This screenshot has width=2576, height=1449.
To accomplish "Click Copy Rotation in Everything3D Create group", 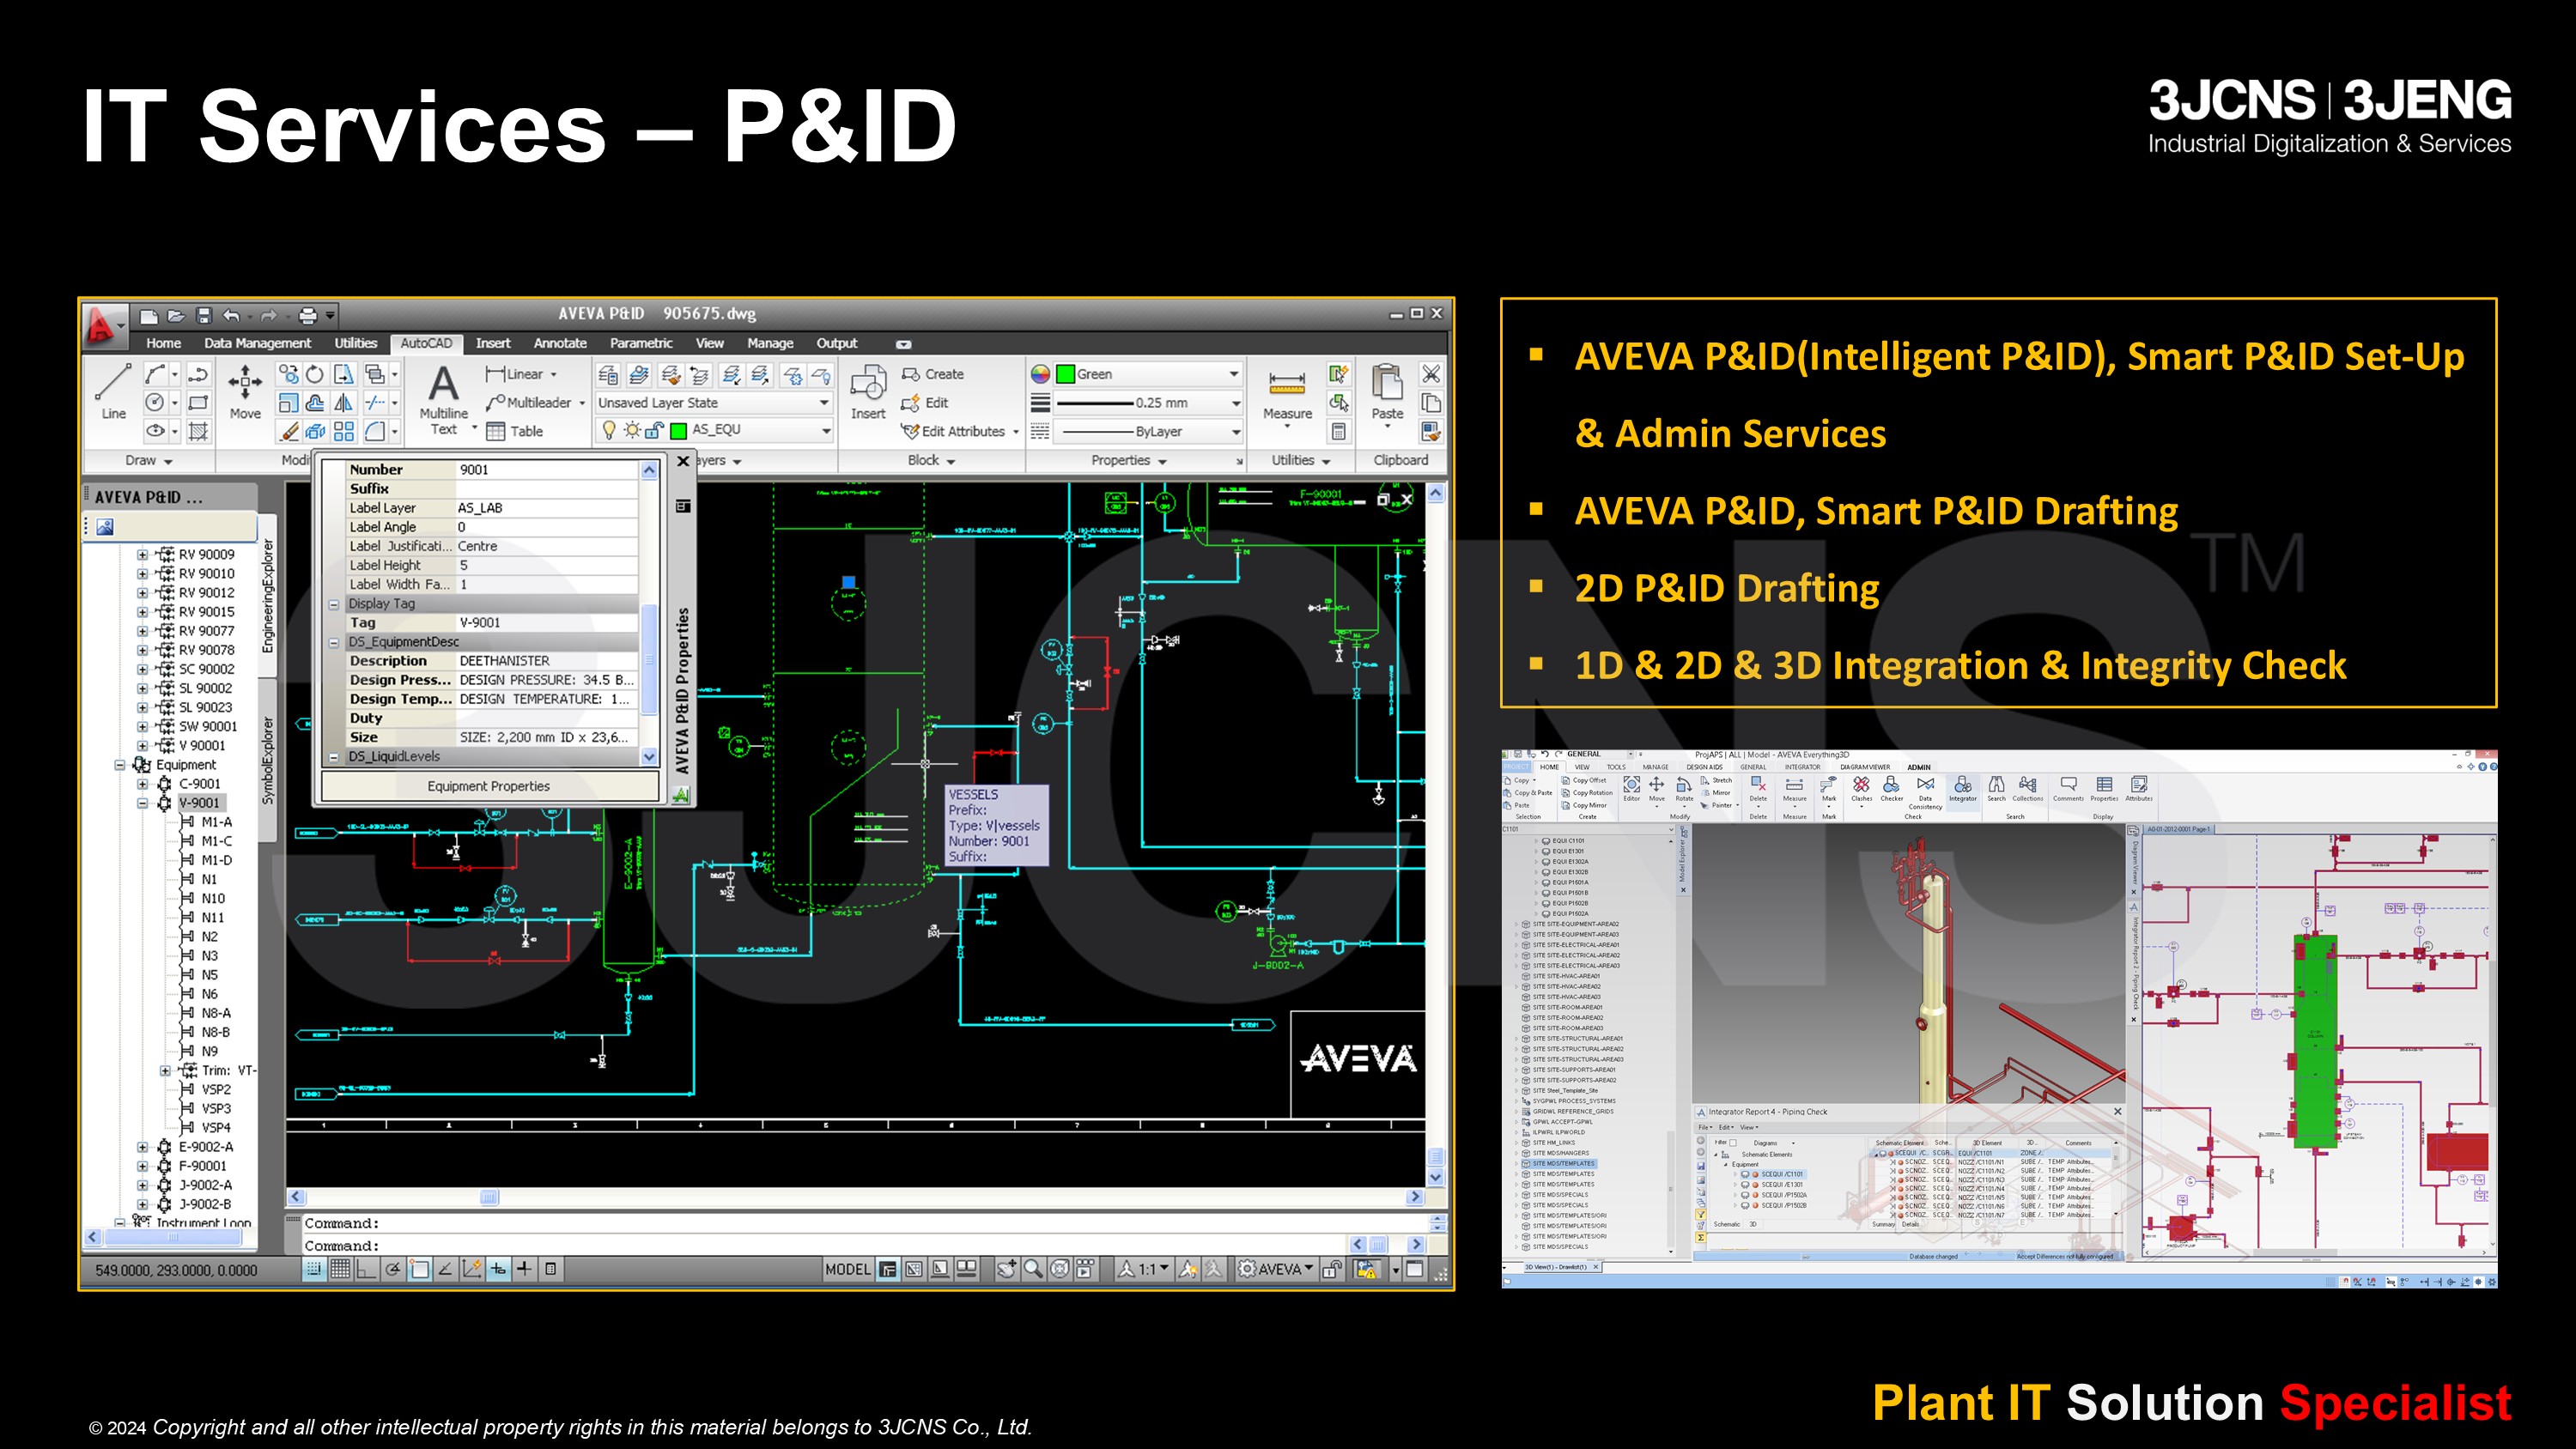I will click(1586, 793).
